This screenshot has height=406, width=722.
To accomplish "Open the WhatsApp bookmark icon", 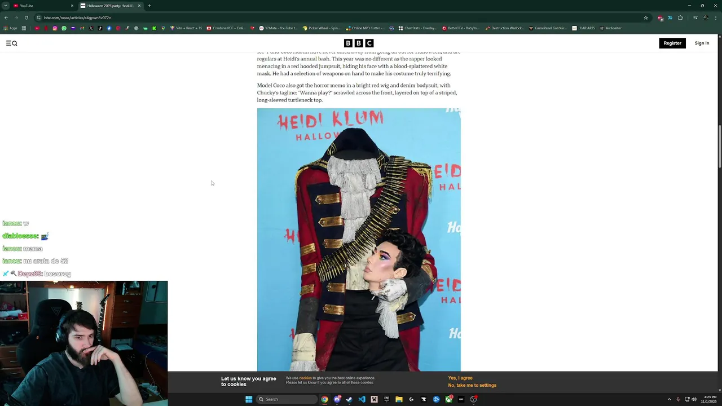I will tap(64, 28).
